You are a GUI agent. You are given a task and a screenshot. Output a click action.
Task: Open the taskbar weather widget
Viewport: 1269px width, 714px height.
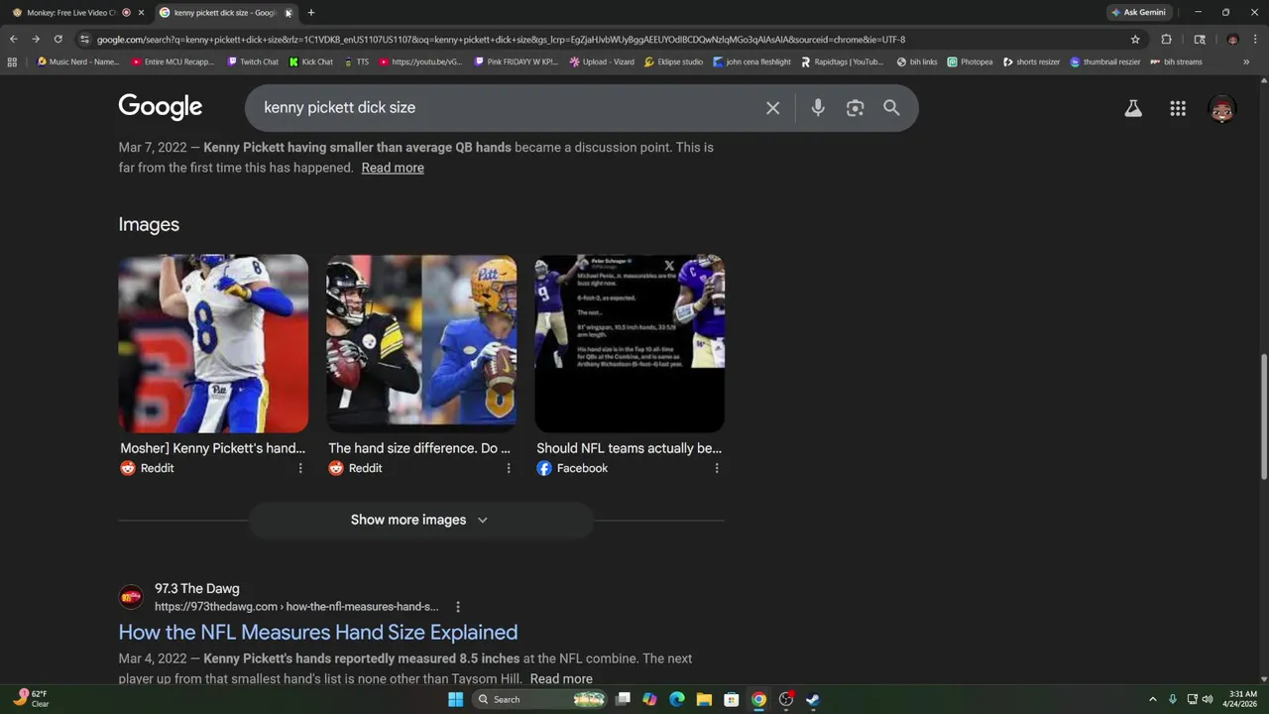(x=32, y=699)
